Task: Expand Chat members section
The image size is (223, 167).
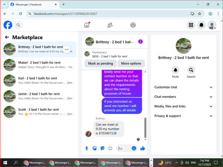Action: 183,97
